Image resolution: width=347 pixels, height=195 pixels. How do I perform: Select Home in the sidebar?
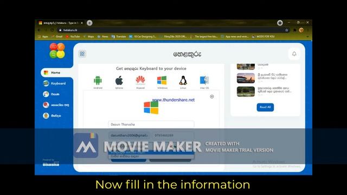[x=56, y=73]
